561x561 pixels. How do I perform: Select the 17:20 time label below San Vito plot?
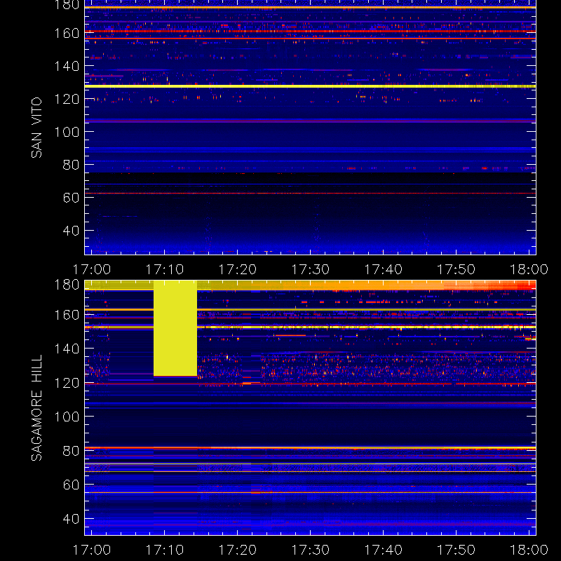[238, 269]
